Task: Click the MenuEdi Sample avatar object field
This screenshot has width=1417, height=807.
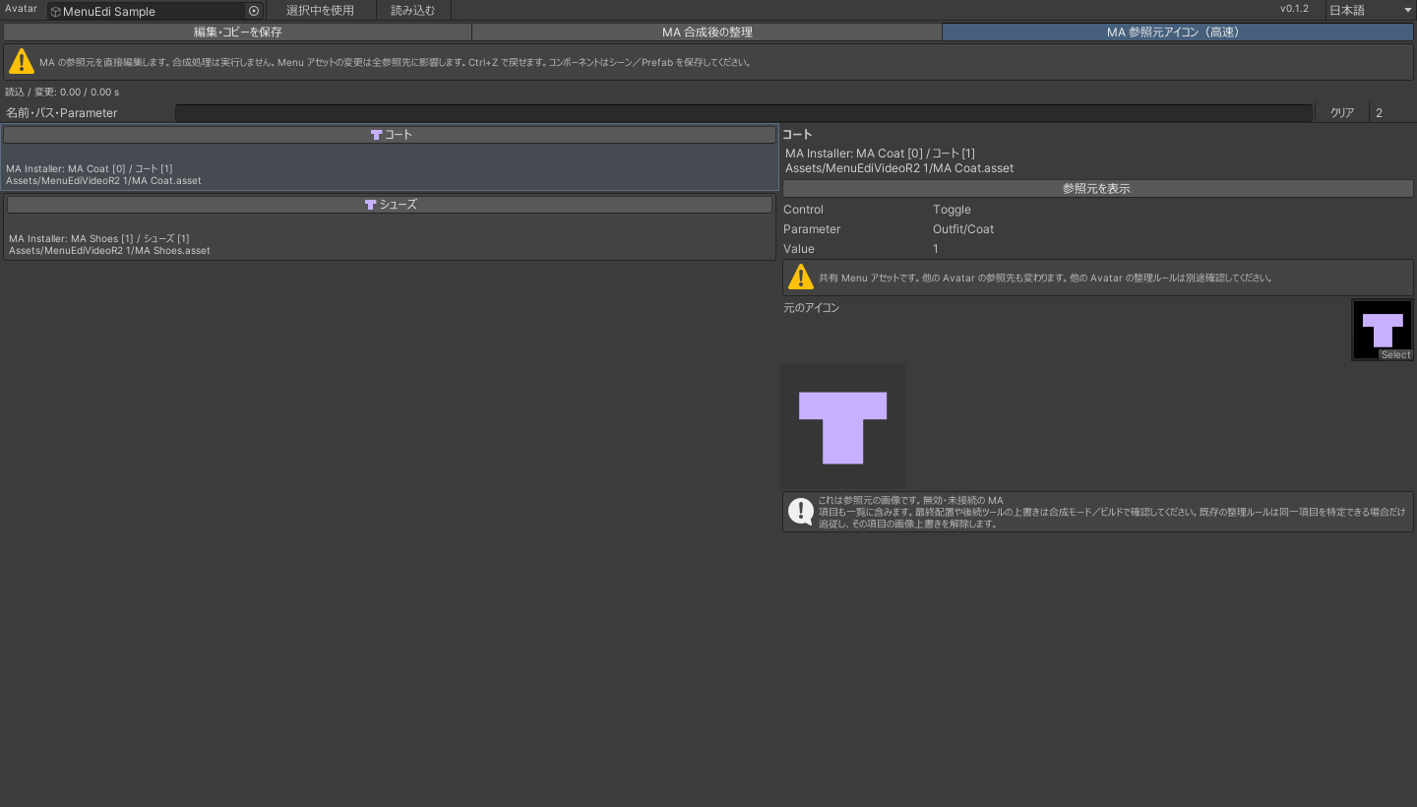Action: pyautogui.click(x=154, y=11)
